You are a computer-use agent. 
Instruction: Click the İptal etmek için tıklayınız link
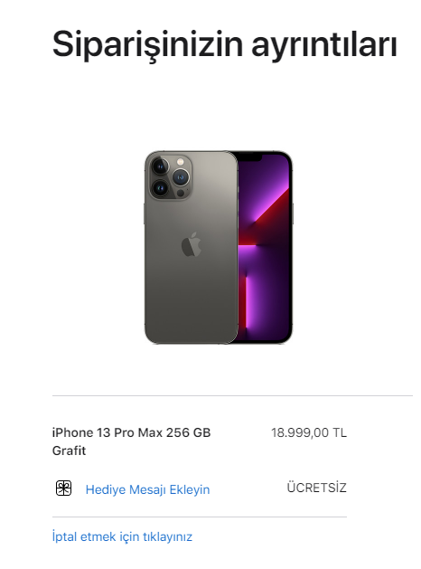point(122,536)
